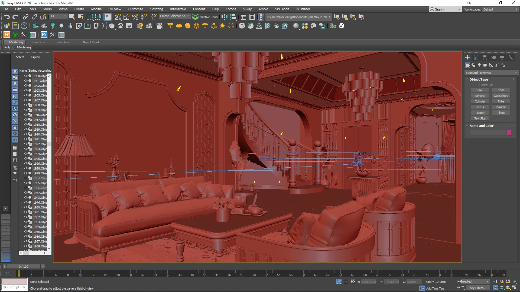Viewport: 520px width, 292px height.
Task: Open the Standard Primitives dropdown
Action: coord(491,73)
